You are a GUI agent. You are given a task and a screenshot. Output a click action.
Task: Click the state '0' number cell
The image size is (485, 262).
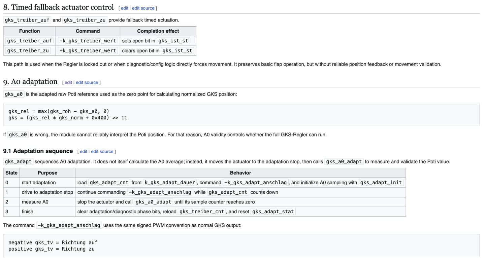[x=11, y=183]
